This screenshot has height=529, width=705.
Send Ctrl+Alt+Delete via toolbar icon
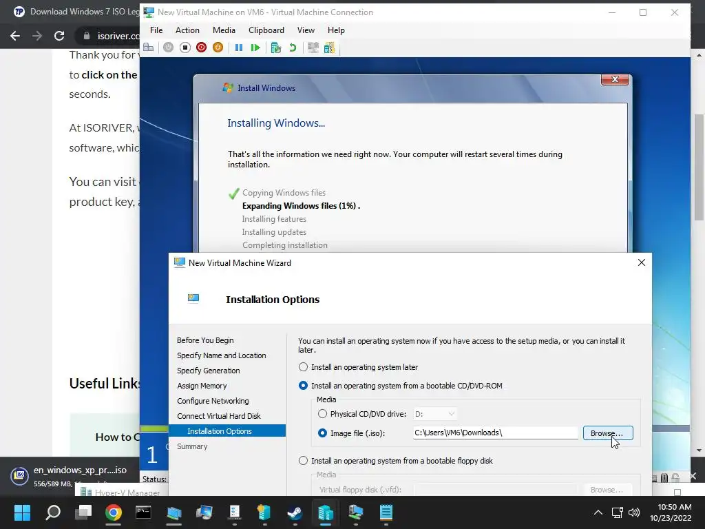(x=149, y=48)
